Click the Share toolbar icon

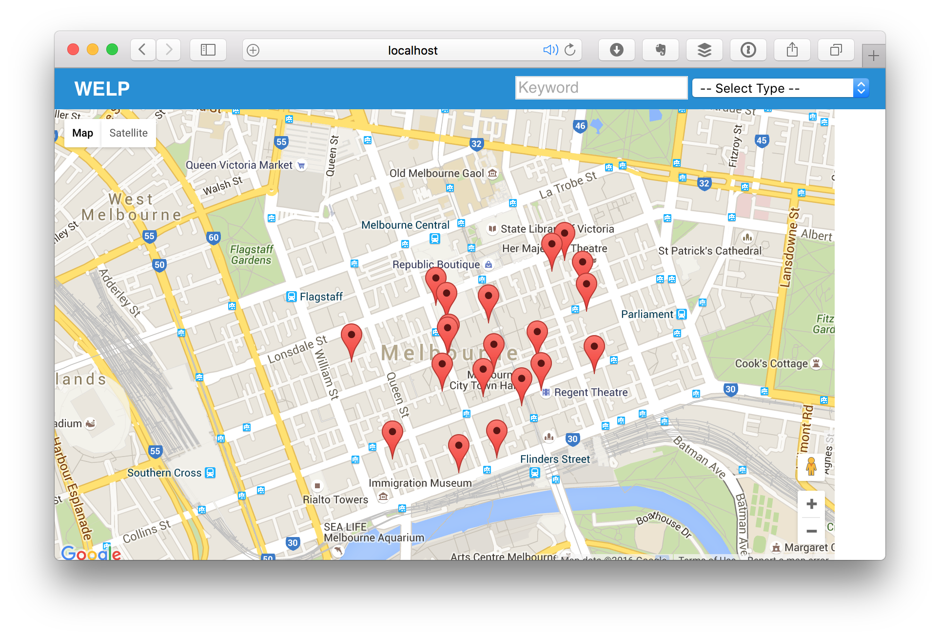coord(792,50)
